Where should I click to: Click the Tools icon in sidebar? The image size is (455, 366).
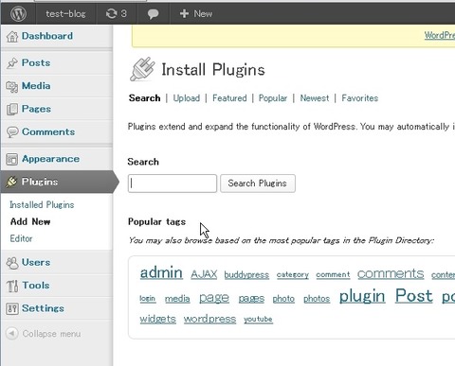click(x=12, y=286)
